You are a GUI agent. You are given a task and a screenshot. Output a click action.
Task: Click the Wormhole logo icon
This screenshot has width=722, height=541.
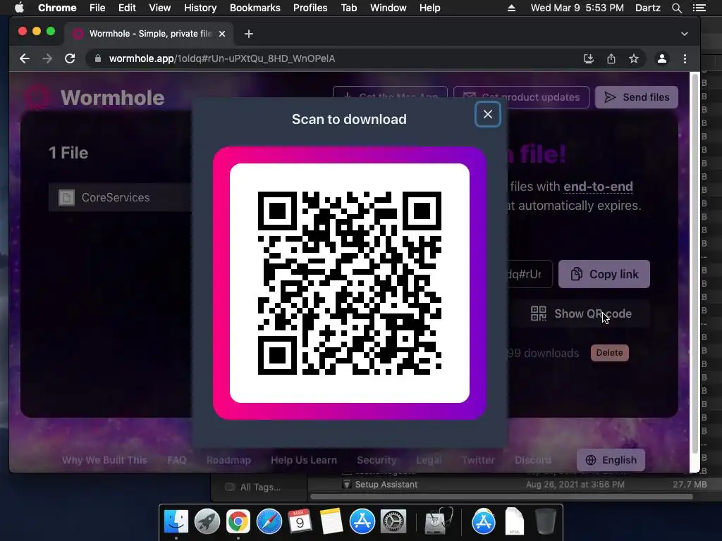point(37,97)
